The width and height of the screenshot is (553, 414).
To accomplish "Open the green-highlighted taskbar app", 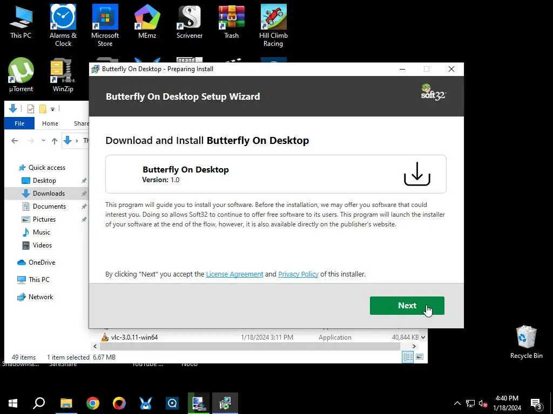I will pos(199,403).
